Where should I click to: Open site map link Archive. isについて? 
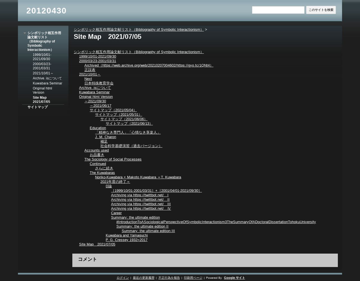pos(95,88)
